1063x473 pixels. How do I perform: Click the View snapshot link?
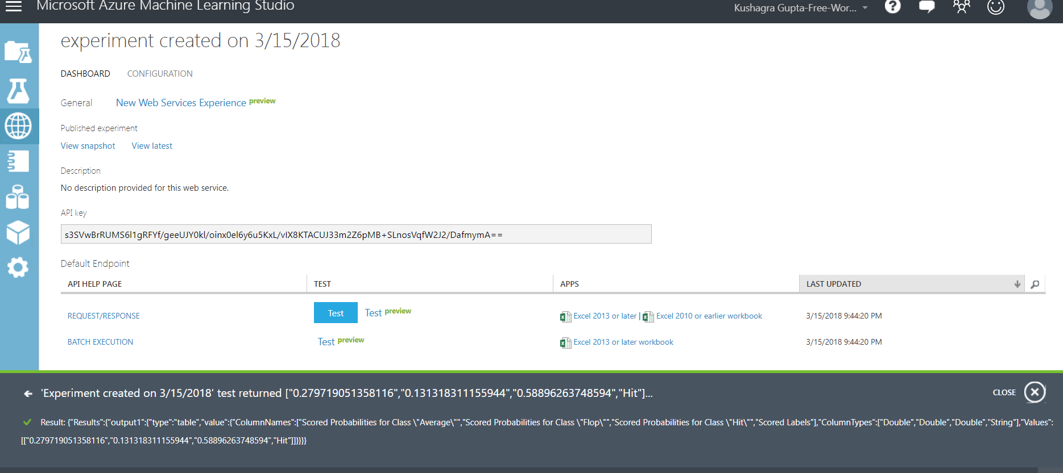(x=88, y=146)
